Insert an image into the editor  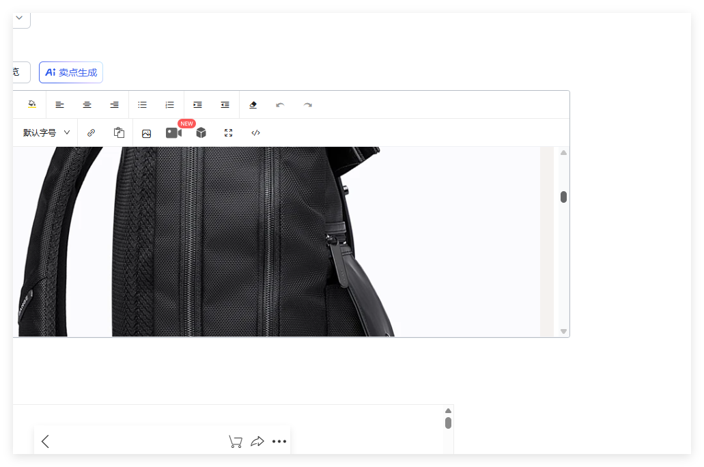pos(146,133)
